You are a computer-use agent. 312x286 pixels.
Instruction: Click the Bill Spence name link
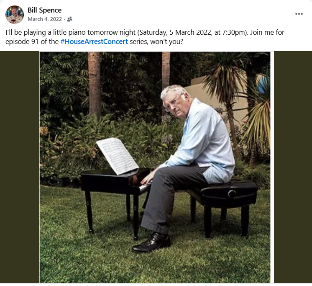(45, 10)
